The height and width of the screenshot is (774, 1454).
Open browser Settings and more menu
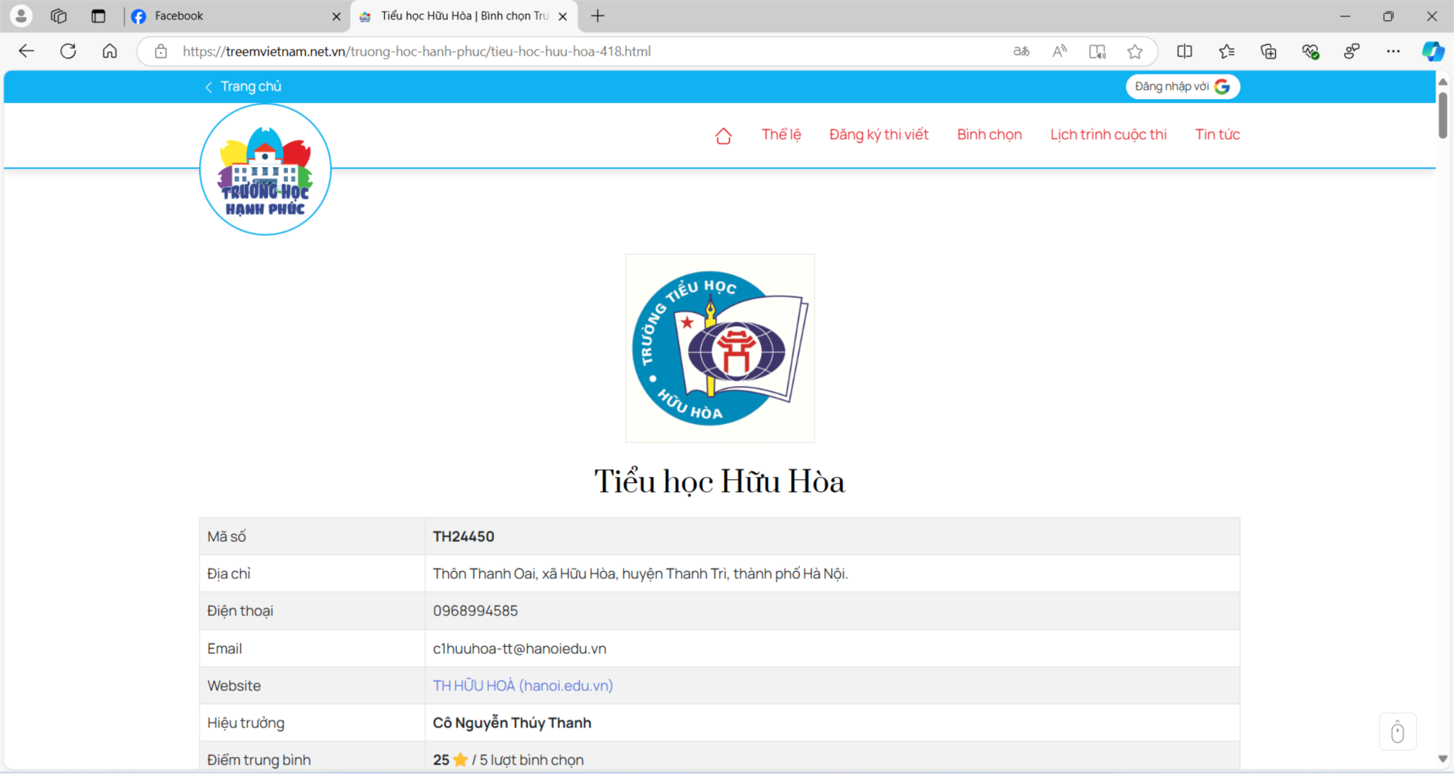coord(1393,52)
